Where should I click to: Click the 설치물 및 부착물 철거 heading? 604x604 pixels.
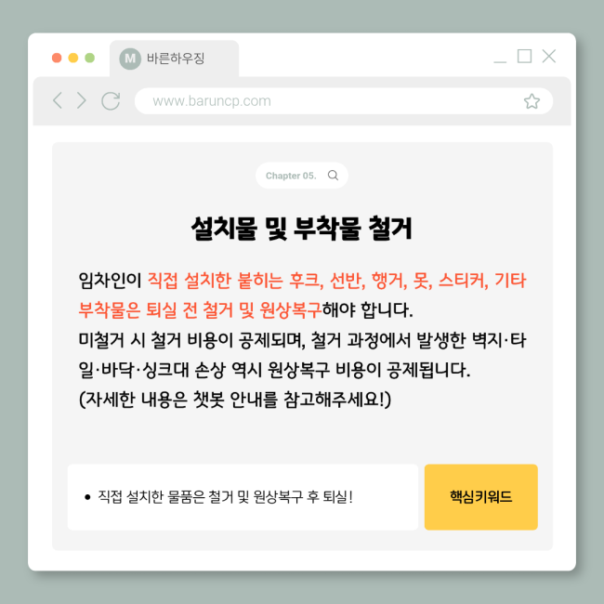tap(302, 229)
